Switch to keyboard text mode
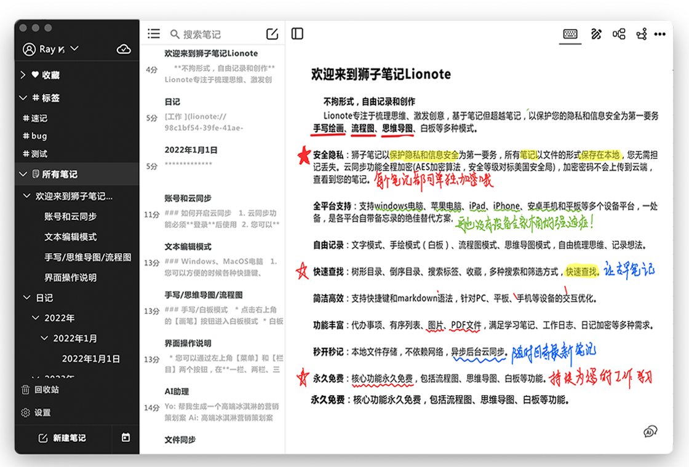This screenshot has height=467, width=689. point(570,34)
